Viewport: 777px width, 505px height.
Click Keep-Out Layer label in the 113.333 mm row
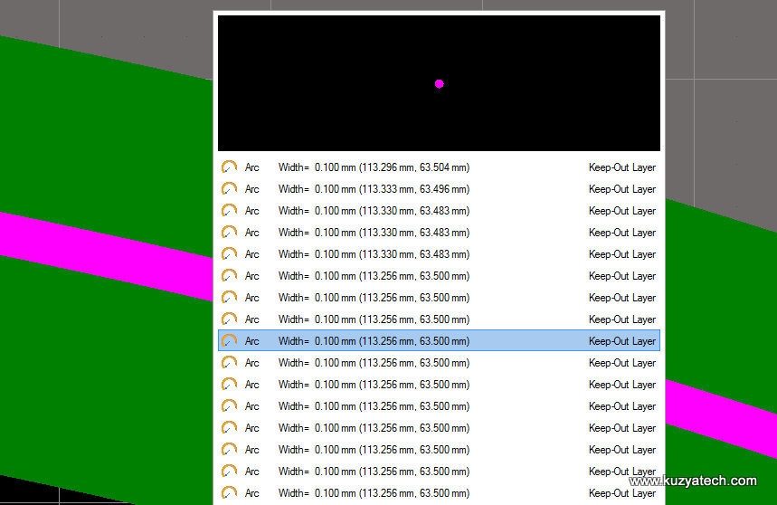pyautogui.click(x=622, y=189)
